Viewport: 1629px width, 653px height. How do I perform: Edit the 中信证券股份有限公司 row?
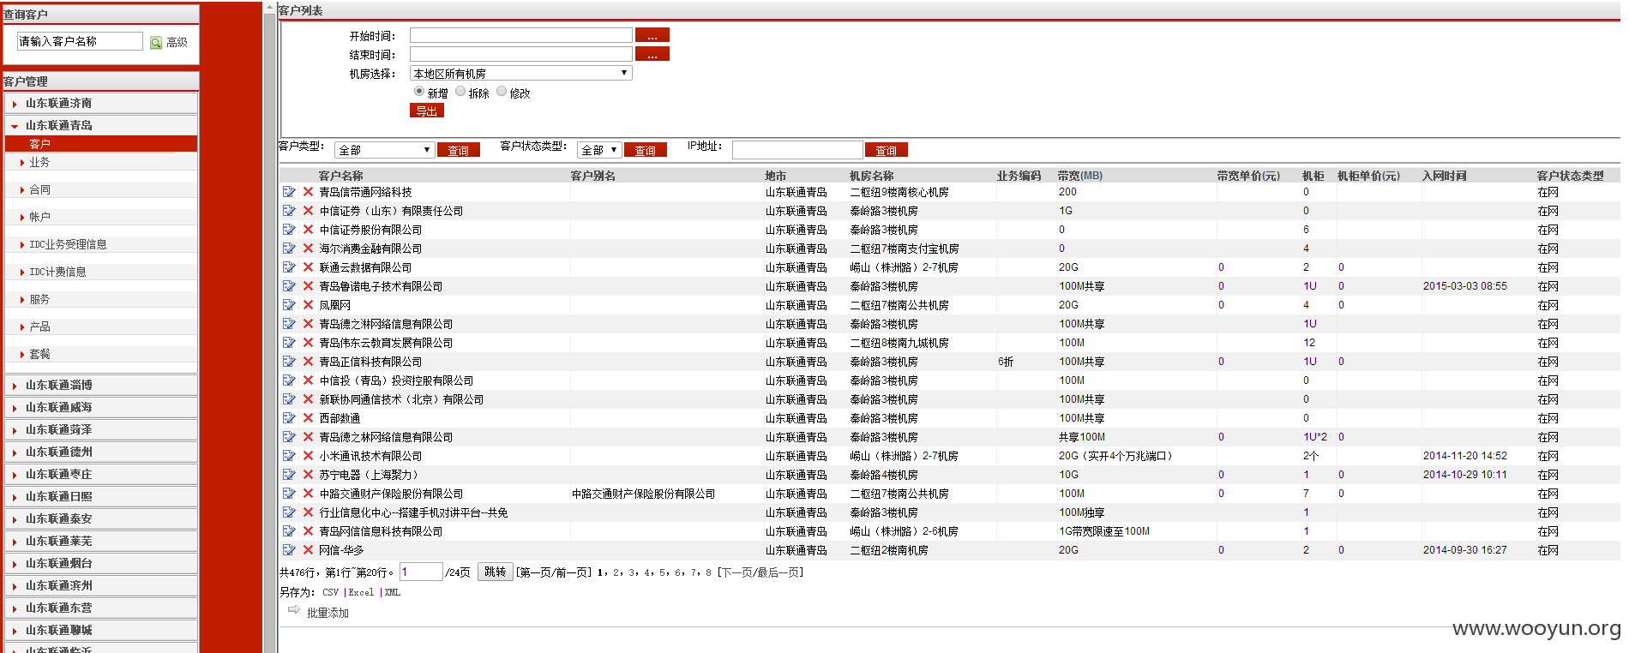tap(289, 230)
